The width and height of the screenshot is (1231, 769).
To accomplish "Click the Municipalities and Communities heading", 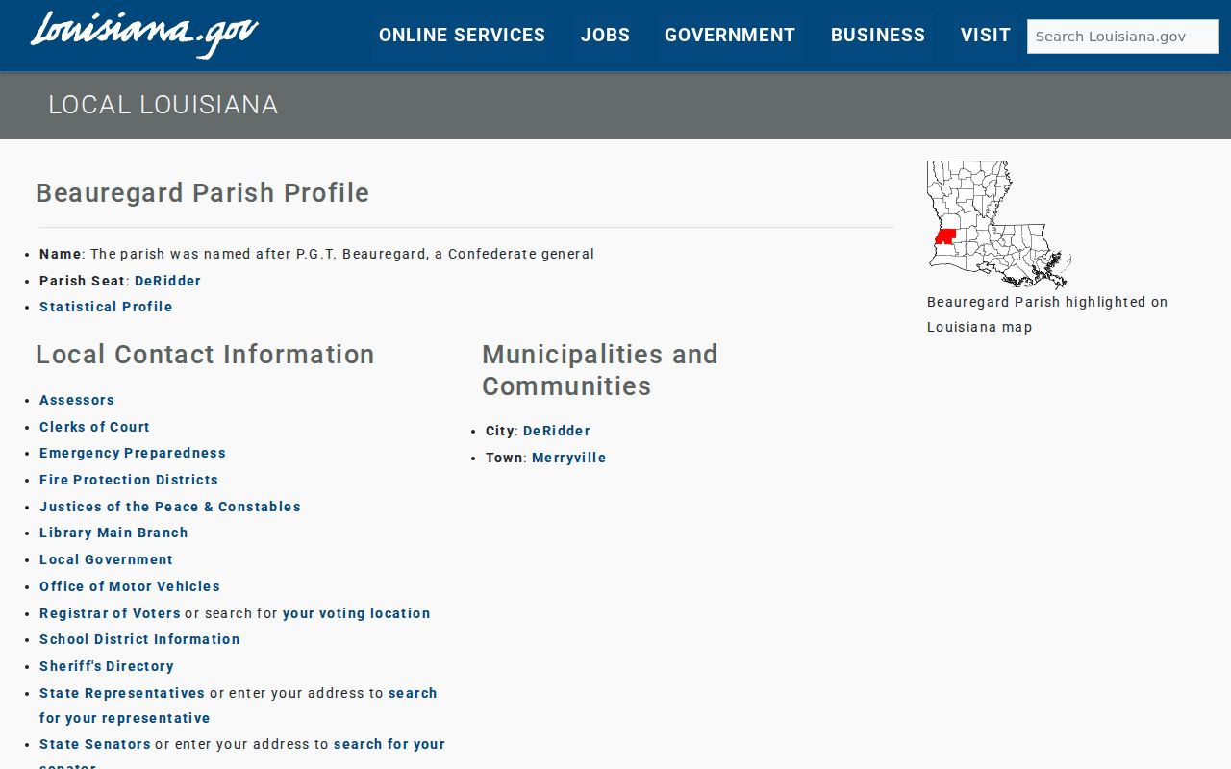I will (600, 370).
